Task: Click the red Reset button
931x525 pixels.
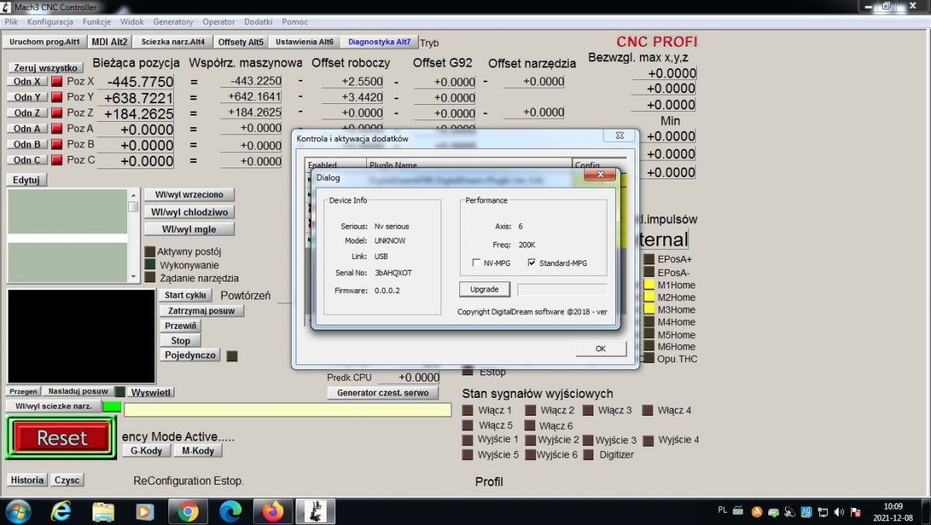Action: [x=62, y=438]
